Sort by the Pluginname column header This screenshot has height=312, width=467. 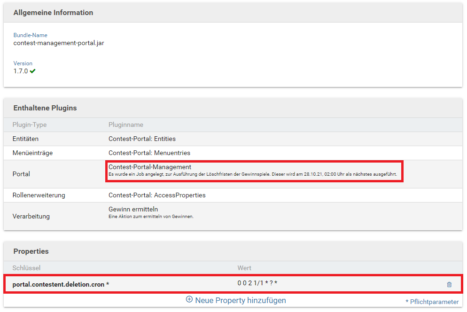[x=126, y=125]
